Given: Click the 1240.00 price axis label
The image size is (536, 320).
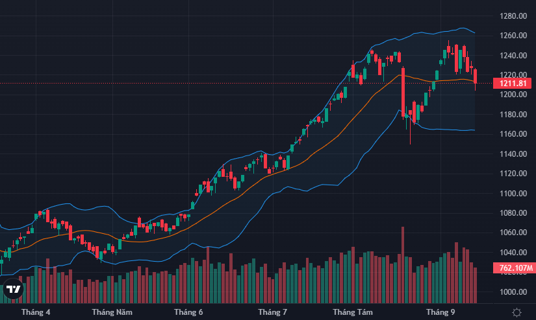Looking at the screenshot, I should point(513,56).
